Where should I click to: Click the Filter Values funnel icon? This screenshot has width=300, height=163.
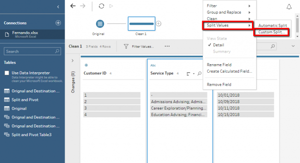(x=126, y=47)
